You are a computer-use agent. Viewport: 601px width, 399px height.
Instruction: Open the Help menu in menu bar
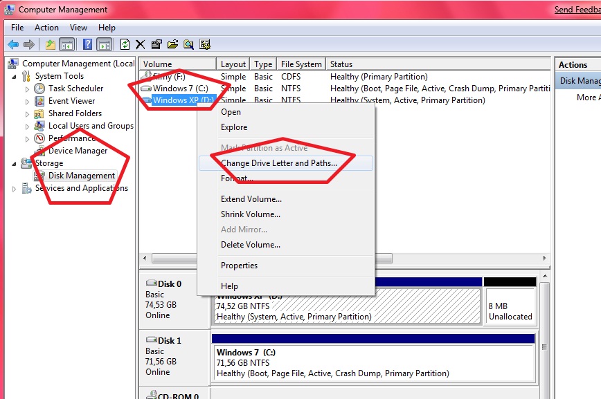pyautogui.click(x=107, y=28)
